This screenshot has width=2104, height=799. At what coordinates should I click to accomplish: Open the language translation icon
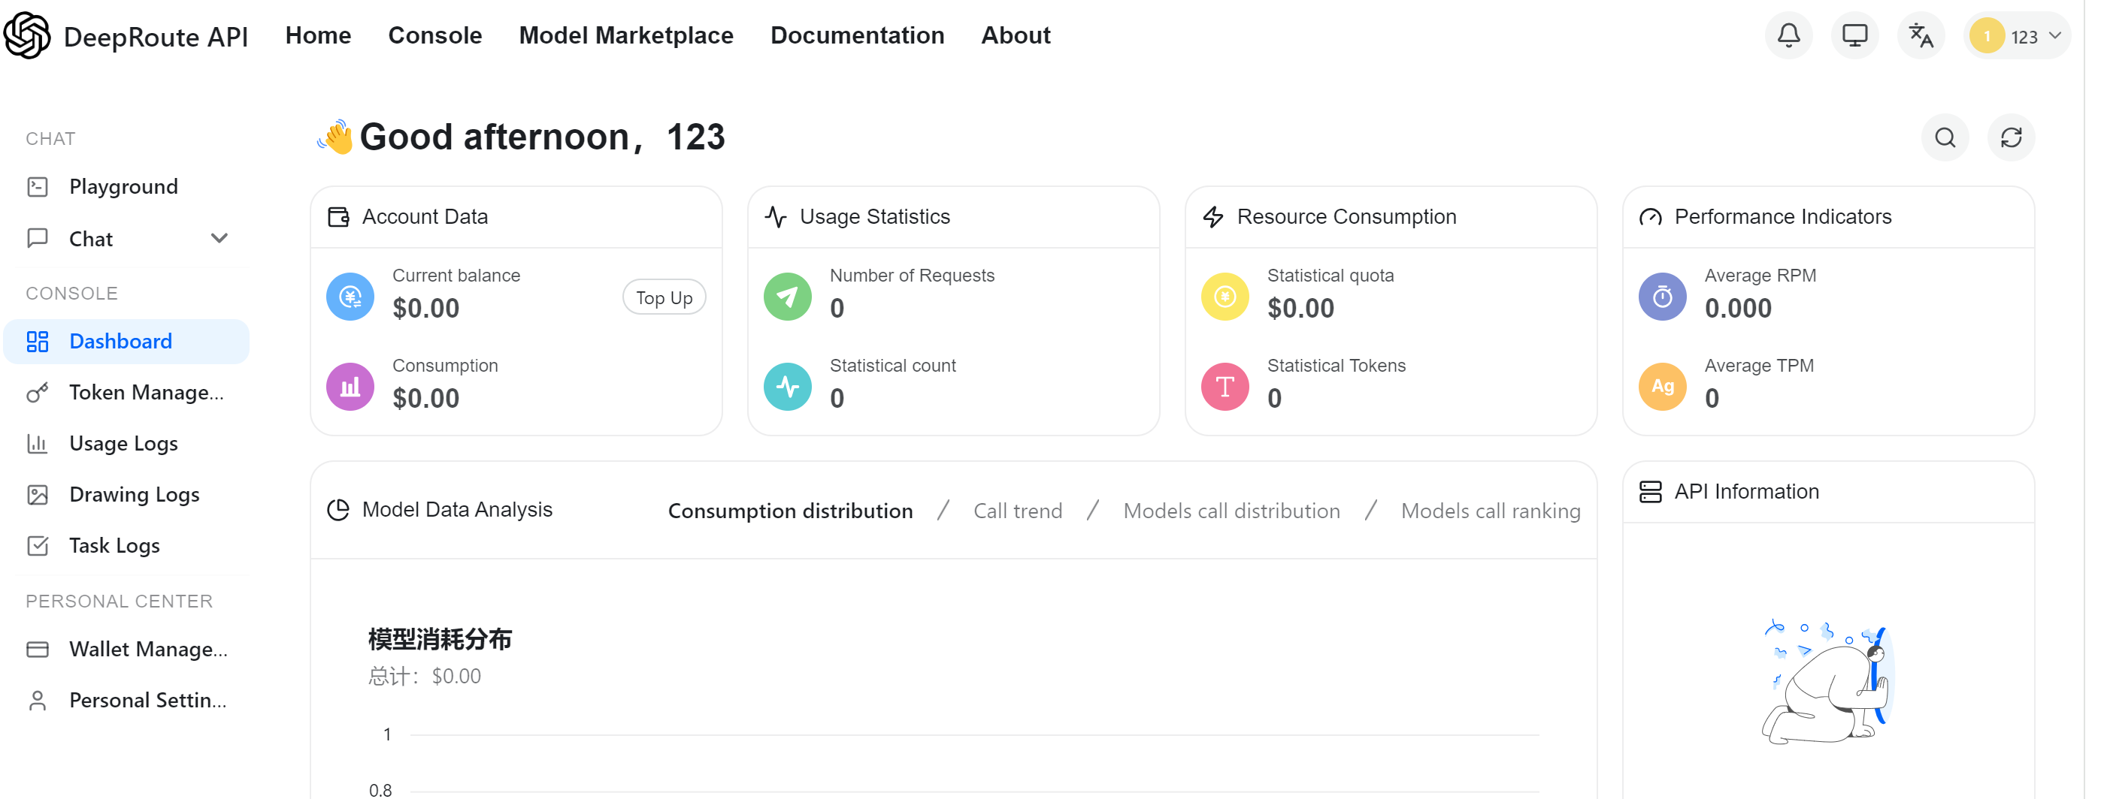(x=1921, y=36)
